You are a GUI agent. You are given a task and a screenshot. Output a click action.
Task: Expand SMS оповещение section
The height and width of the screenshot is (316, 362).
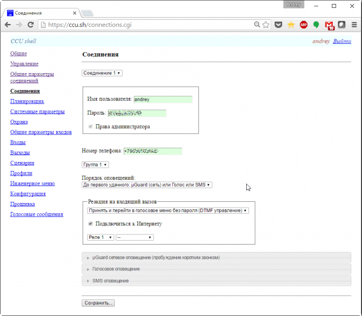point(216,281)
